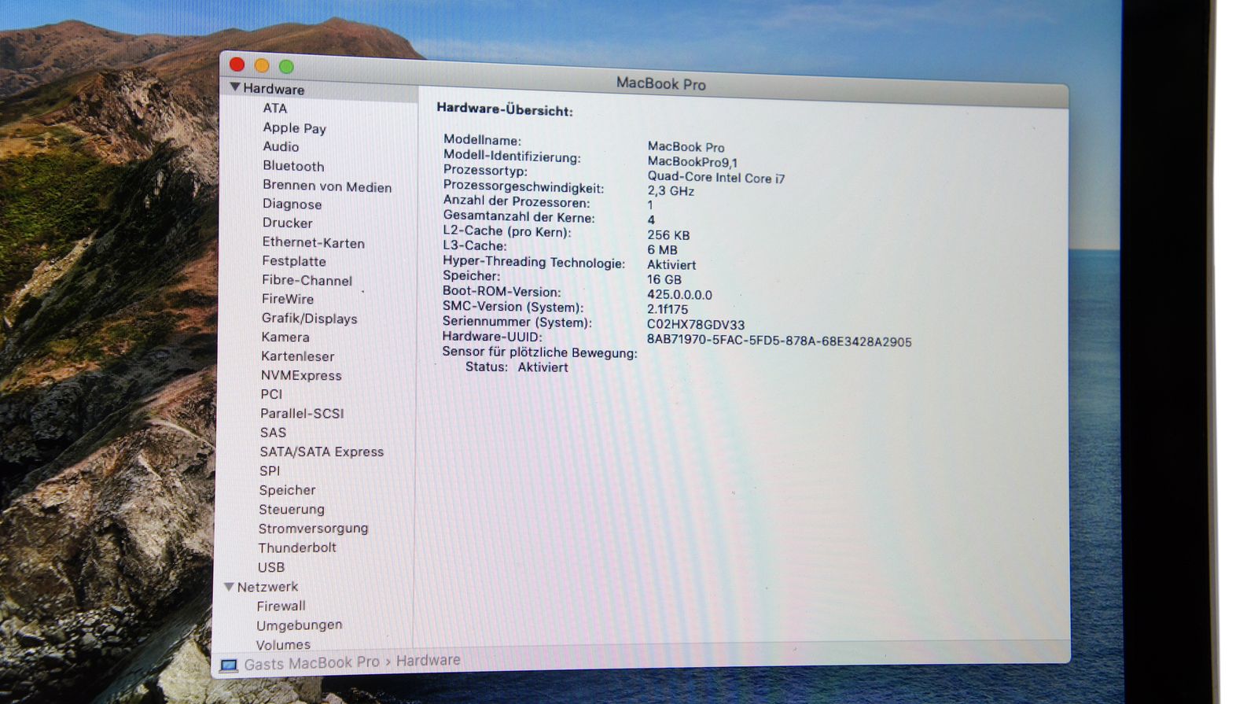Open the Speicher sidebar entry
This screenshot has width=1258, height=704.
point(287,490)
